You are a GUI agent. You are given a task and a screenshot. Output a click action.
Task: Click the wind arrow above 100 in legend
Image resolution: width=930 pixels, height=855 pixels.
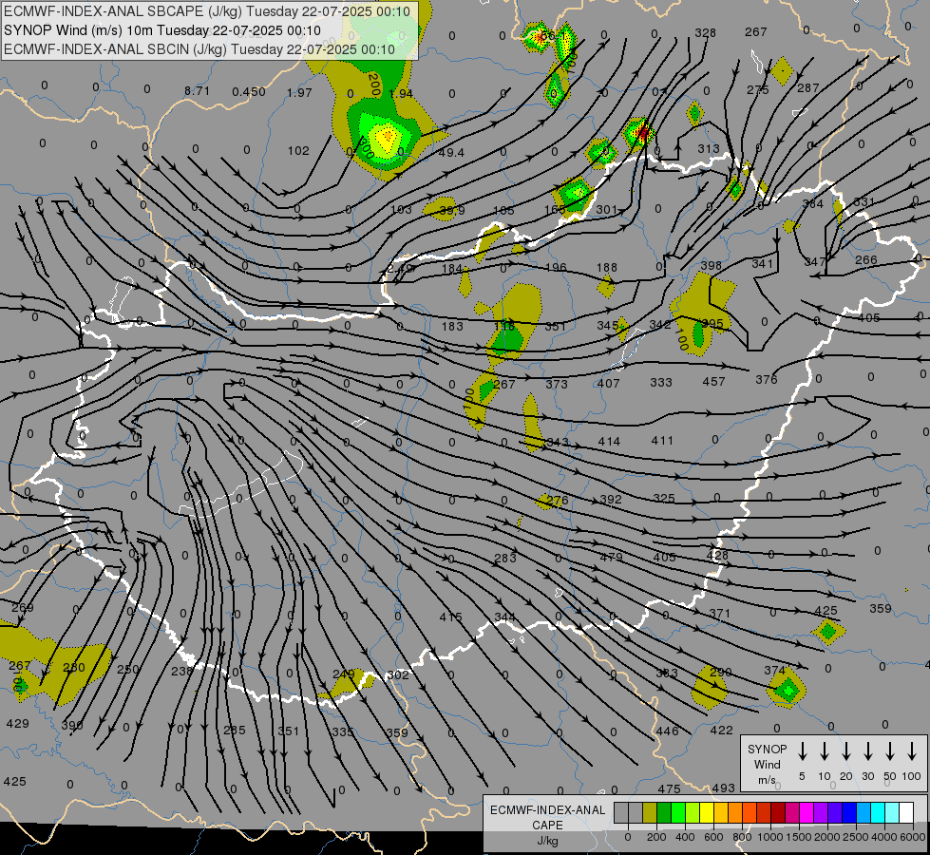coord(912,751)
